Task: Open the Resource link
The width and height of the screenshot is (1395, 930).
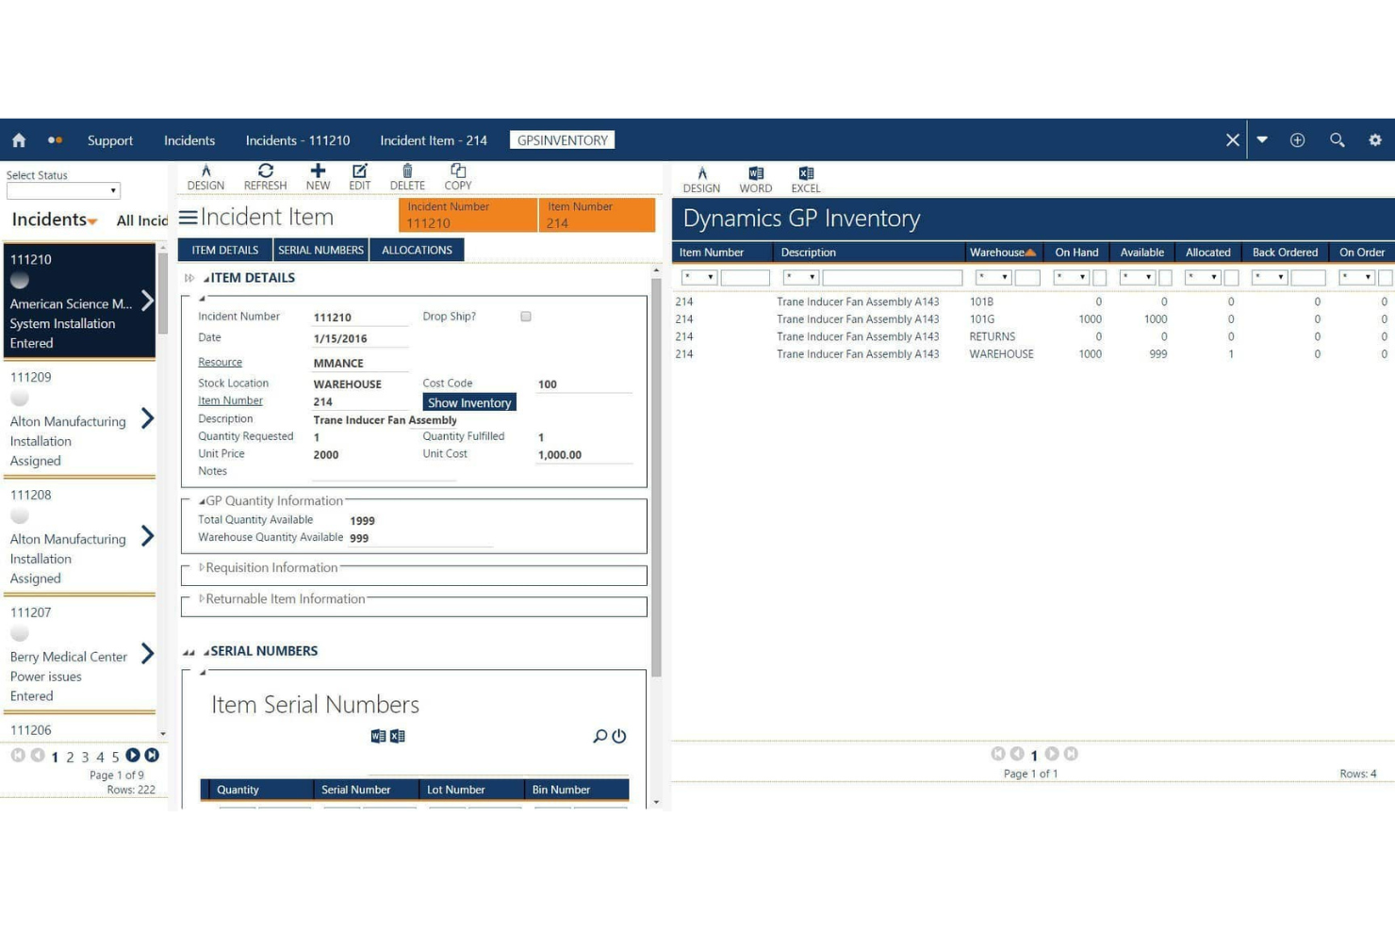Action: [220, 362]
